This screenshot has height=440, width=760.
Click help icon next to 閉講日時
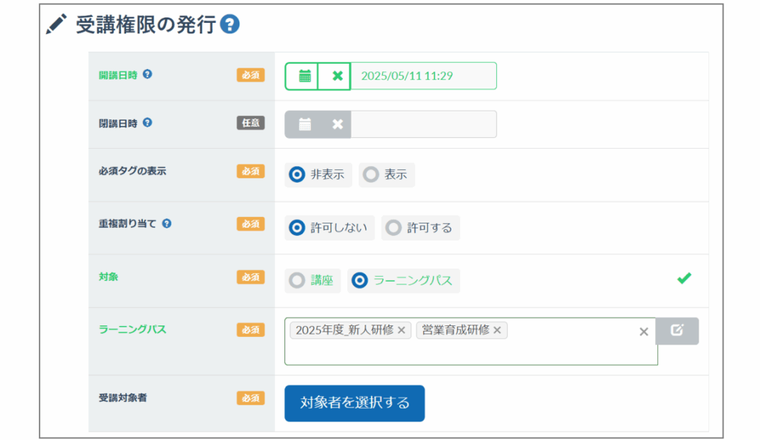coord(147,122)
